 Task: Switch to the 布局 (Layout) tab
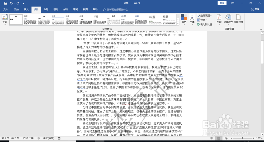tap(46, 9)
